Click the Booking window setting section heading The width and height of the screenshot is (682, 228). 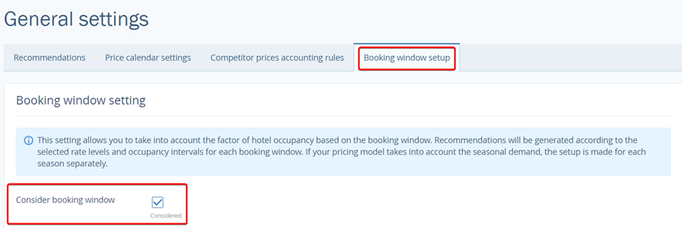tap(81, 101)
